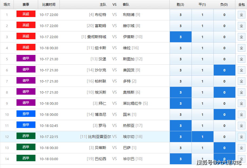Screen dimensions: 247x168
Task: Click the 德甲 league tag in row 9
Action: pos(26,103)
